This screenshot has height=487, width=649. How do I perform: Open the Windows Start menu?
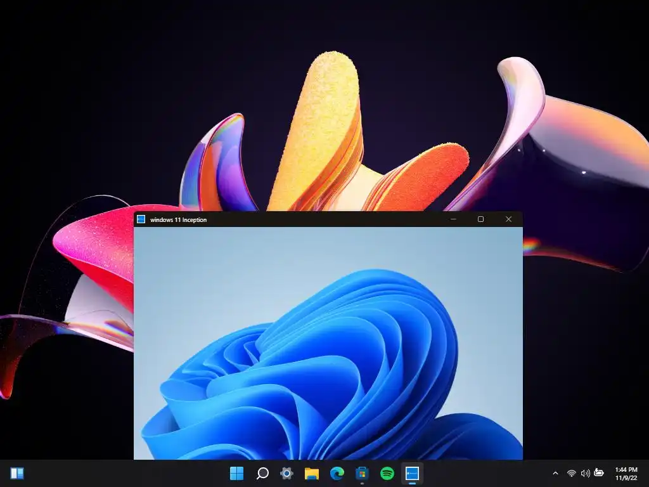[x=237, y=473]
